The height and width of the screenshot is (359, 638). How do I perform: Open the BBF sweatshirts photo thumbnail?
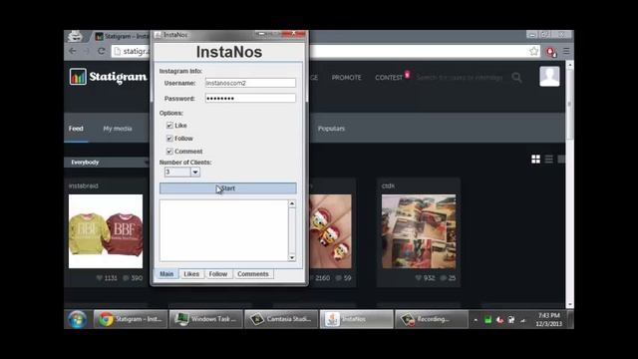pyautogui.click(x=106, y=231)
